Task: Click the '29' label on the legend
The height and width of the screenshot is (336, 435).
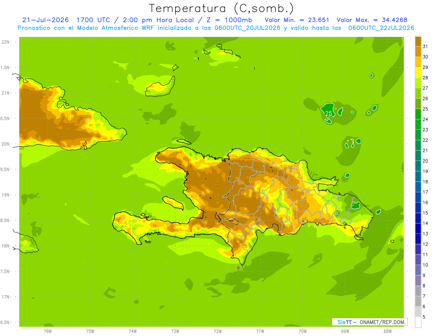Action: 425,67
